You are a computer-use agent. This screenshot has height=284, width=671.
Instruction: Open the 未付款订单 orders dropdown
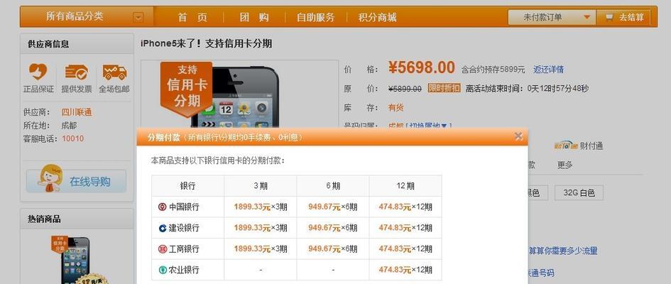(x=552, y=18)
